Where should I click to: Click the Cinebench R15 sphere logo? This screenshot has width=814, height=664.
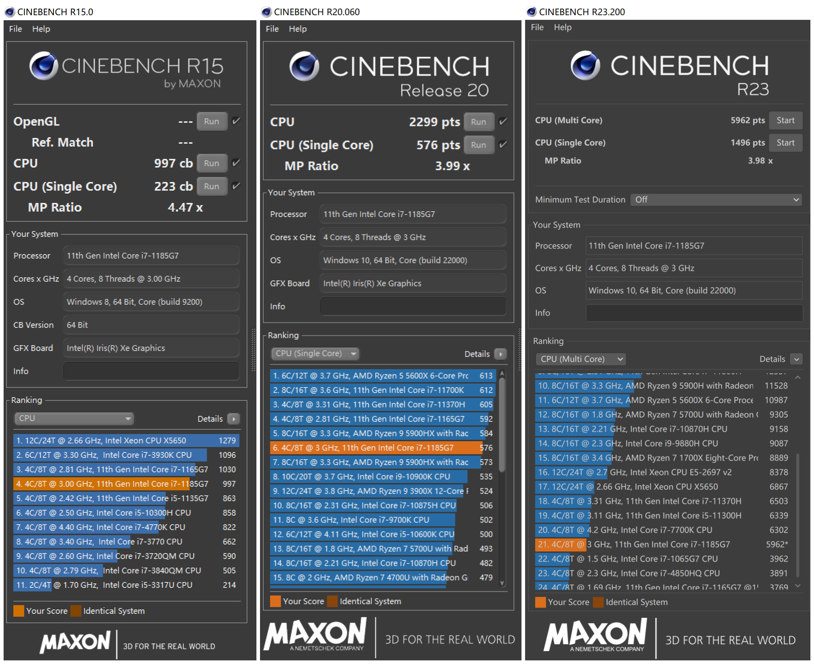pos(44,65)
